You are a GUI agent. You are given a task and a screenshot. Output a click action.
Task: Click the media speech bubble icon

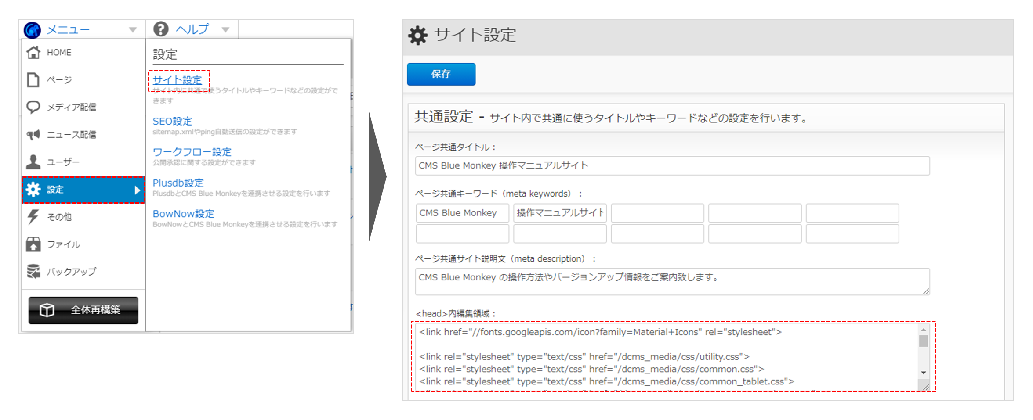pyautogui.click(x=33, y=107)
